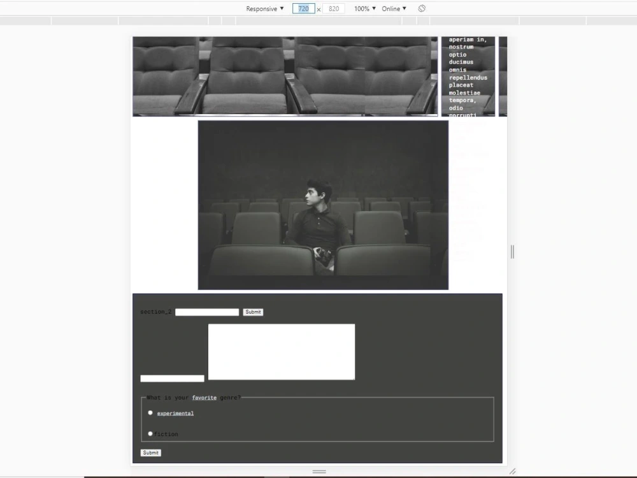Click the 'molestiae' text in the sidebar

(x=464, y=92)
